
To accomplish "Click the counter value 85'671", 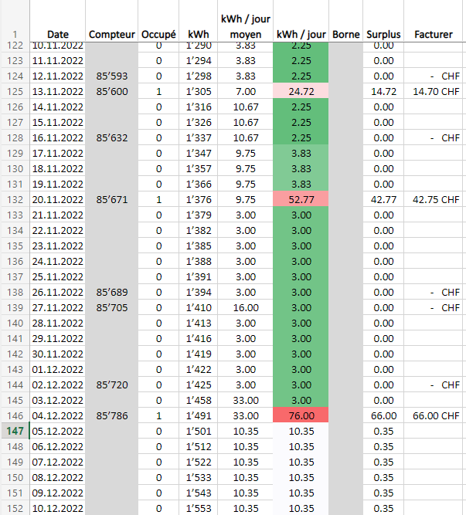I will 112,199.
